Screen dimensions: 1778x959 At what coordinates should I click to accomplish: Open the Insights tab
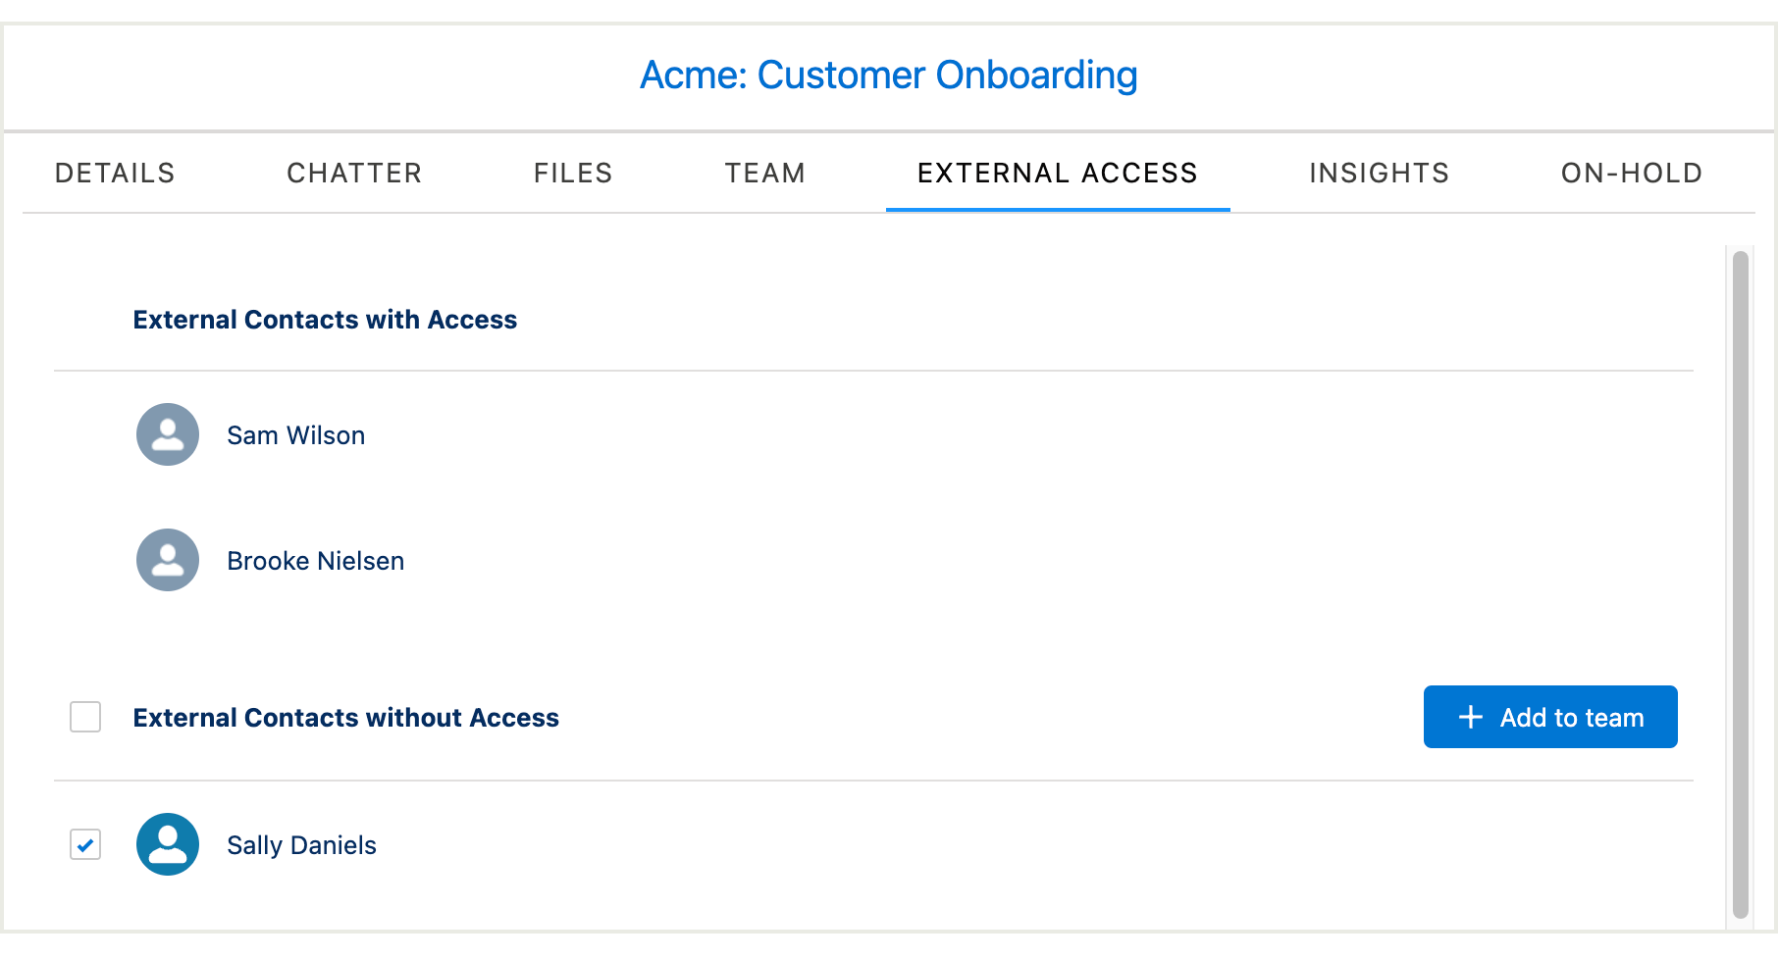click(x=1378, y=173)
